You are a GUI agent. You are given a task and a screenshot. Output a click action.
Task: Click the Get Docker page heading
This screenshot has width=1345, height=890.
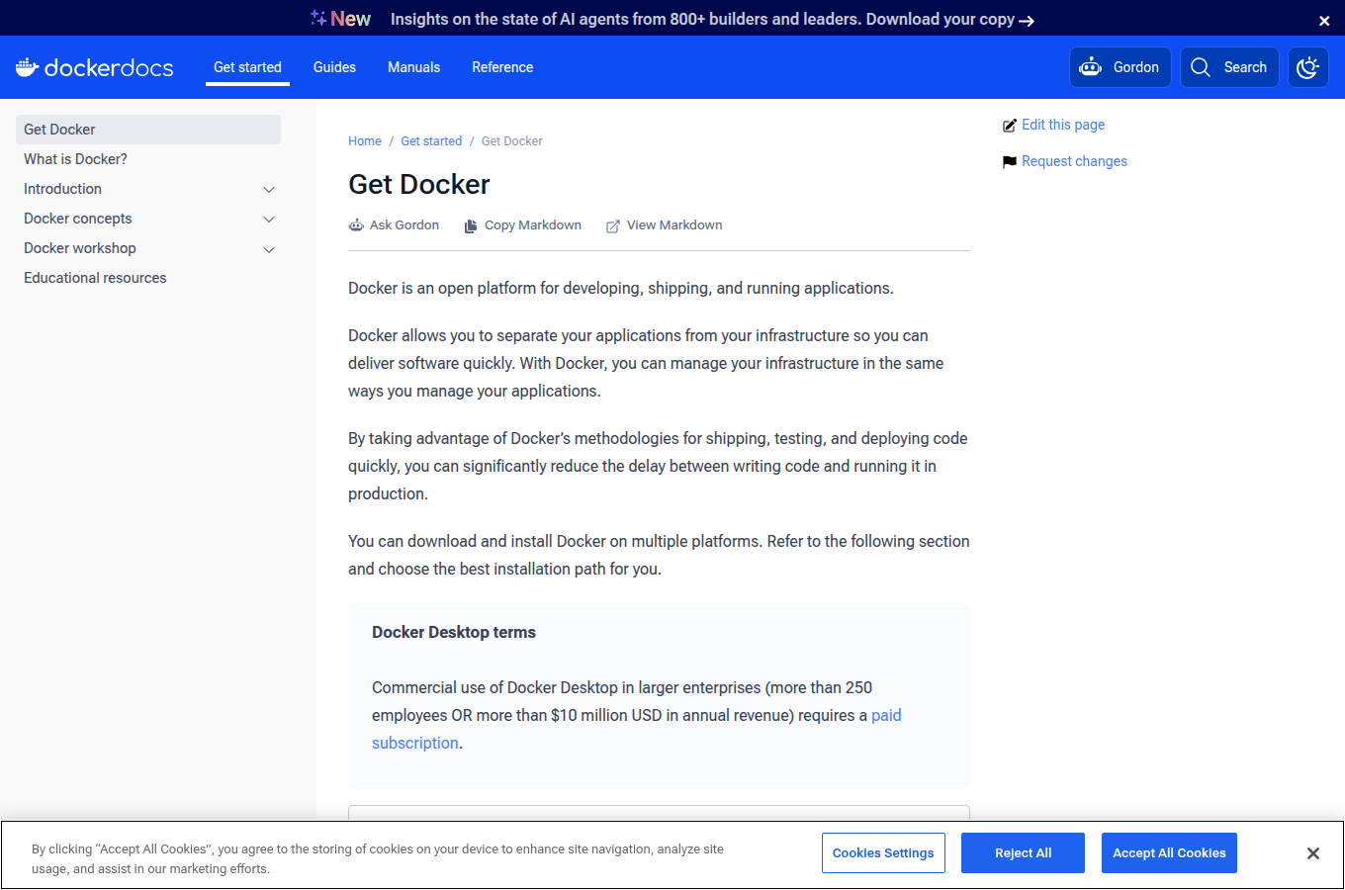pos(419,185)
